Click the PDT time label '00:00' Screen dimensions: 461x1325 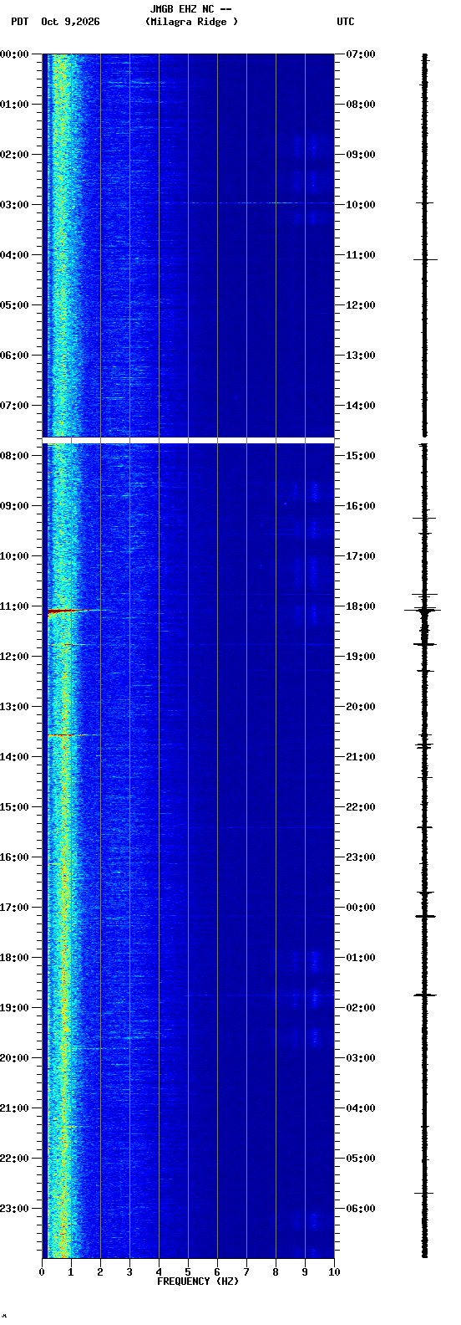[x=14, y=54]
